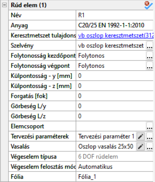Edit Oszlop vasalás 25x50 with pencil icon
155x182 pixels.
tap(141, 146)
